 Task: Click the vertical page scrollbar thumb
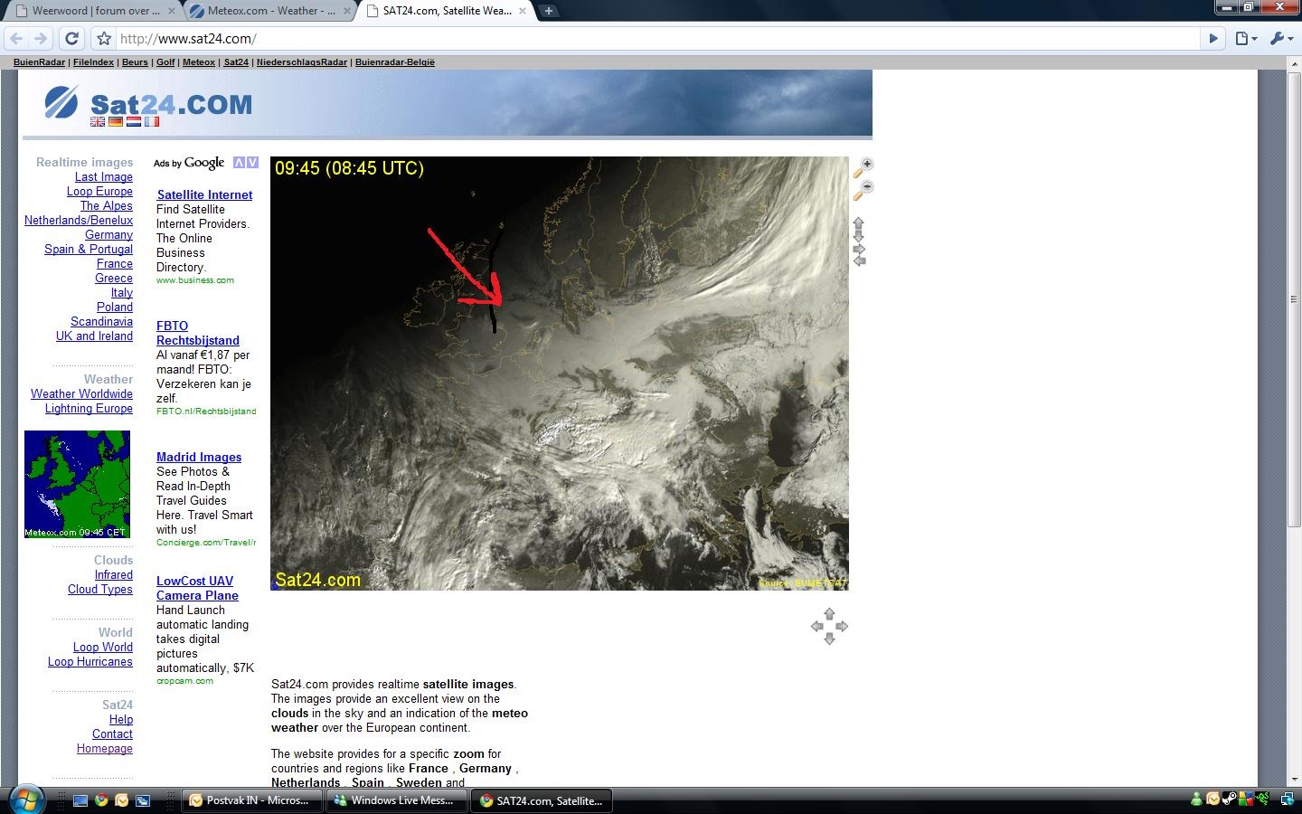(x=1294, y=299)
